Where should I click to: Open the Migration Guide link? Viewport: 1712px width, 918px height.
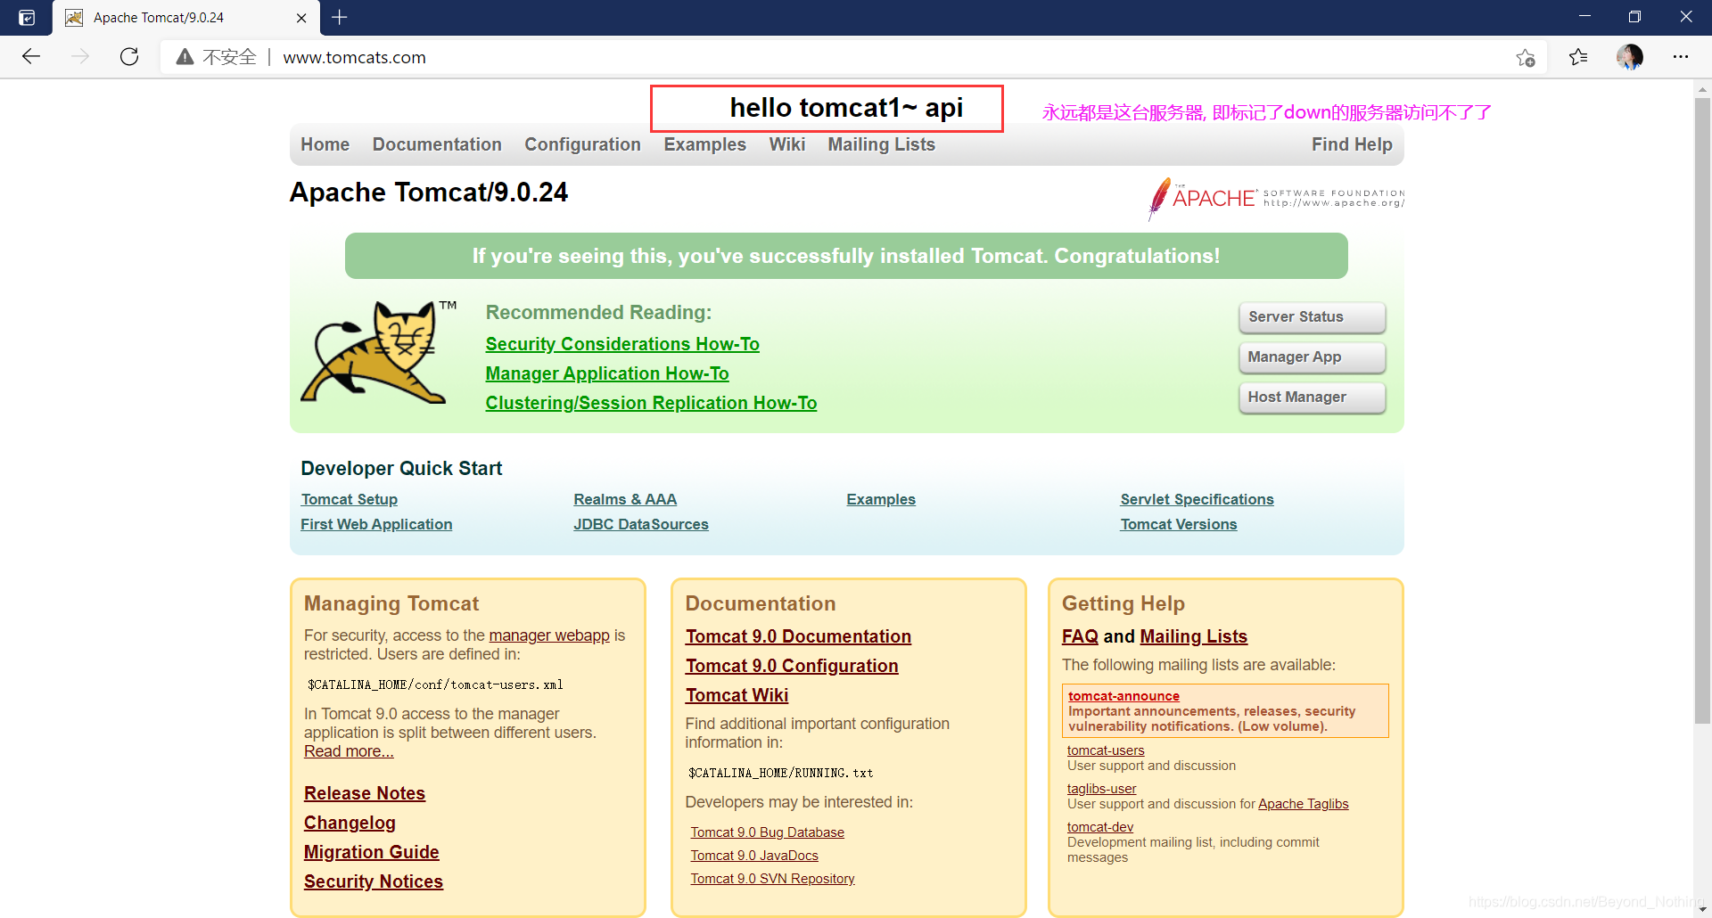[372, 852]
